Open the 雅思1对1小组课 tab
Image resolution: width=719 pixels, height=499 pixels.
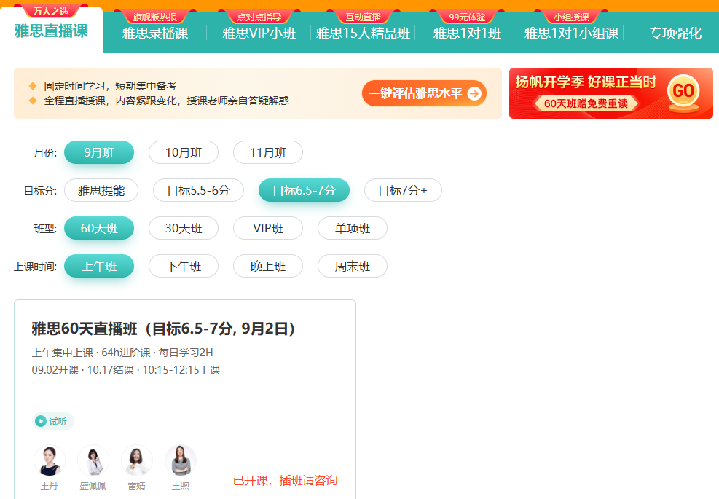571,33
